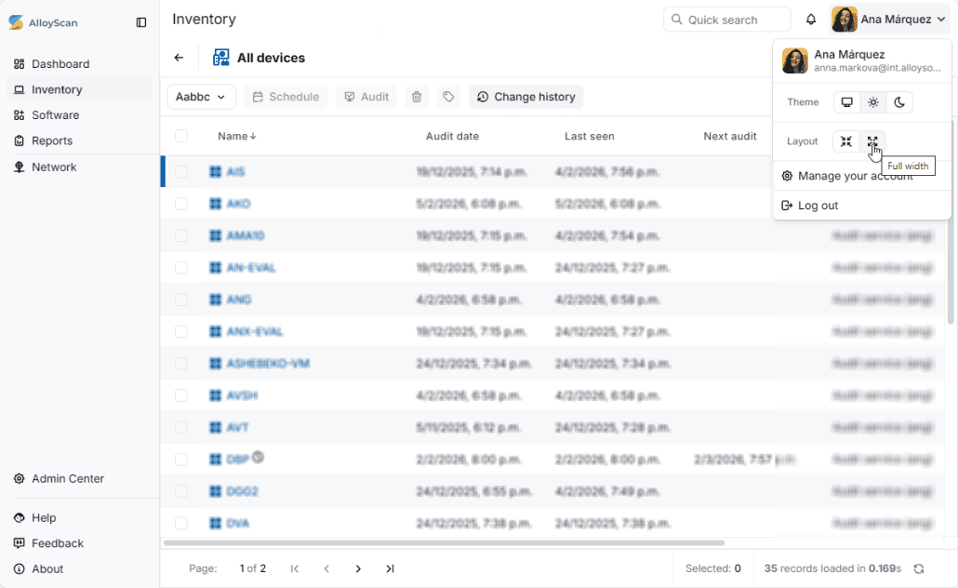Open the DVA device link
Image resolution: width=958 pixels, height=588 pixels.
pos(238,523)
